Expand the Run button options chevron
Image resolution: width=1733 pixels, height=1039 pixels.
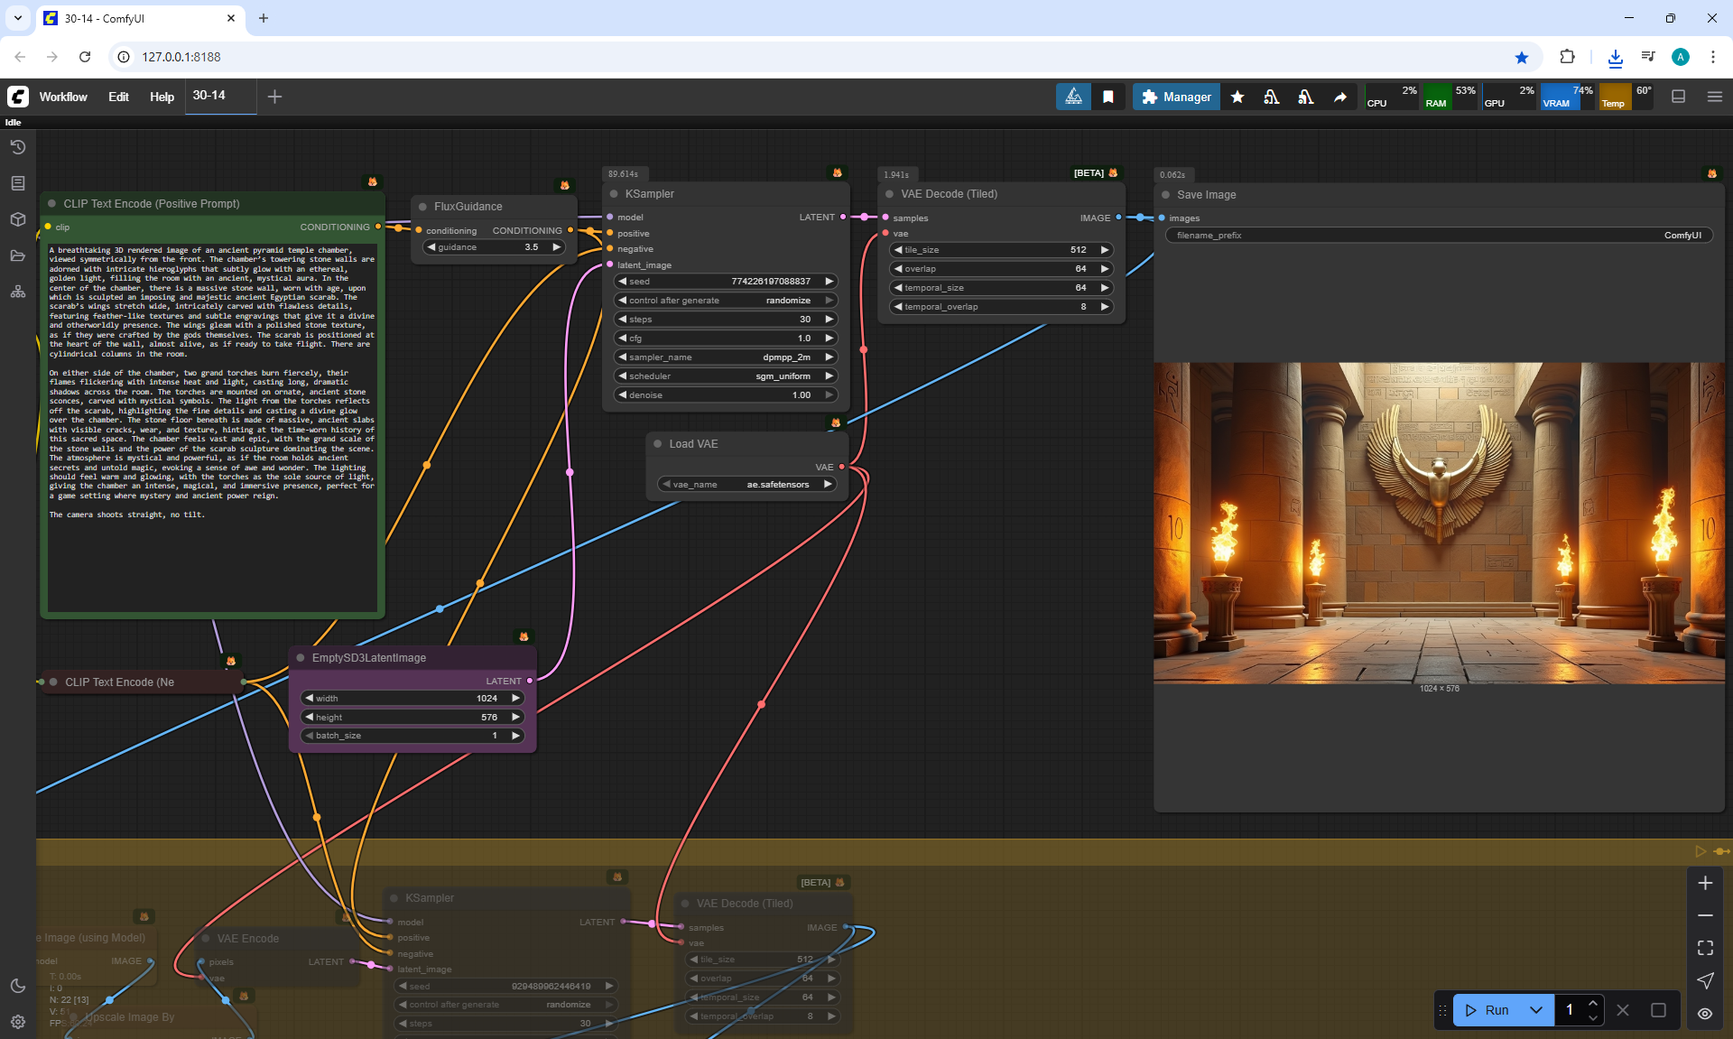coord(1536,1010)
